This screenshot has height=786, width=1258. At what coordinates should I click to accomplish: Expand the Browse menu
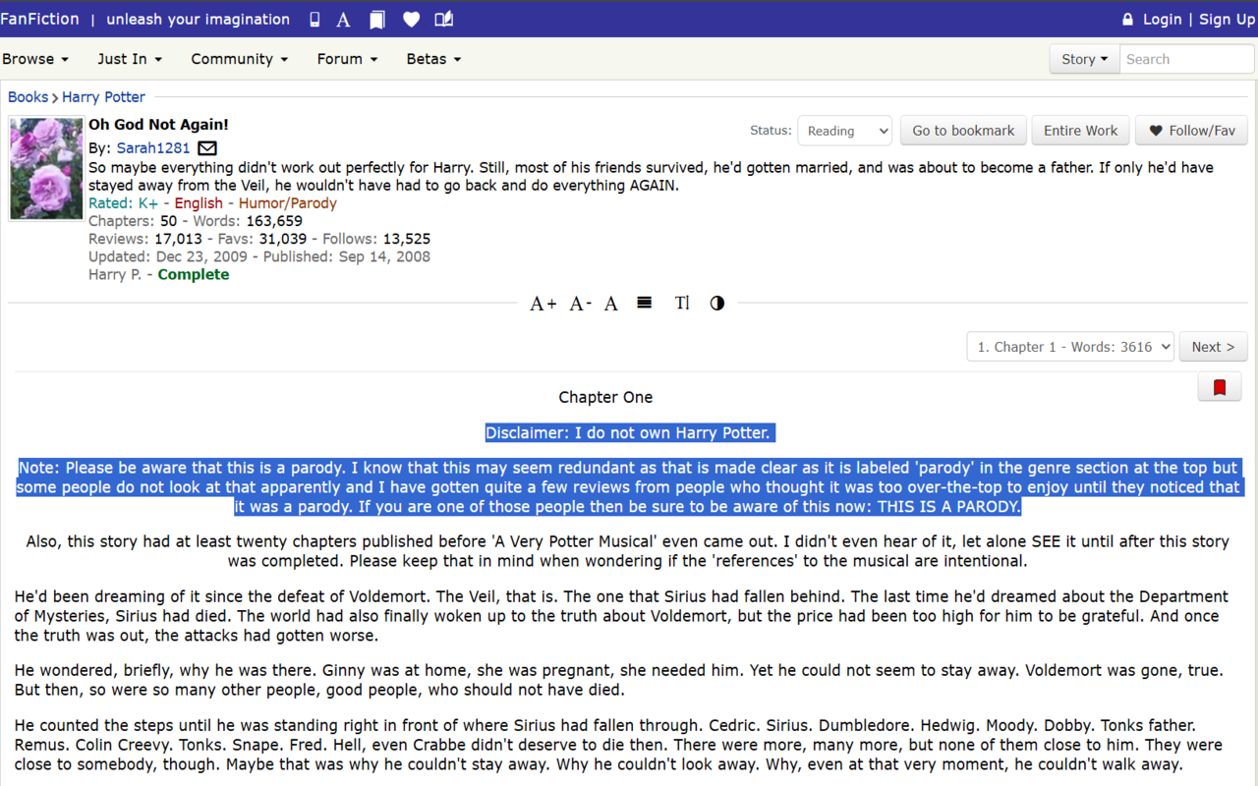pyautogui.click(x=35, y=59)
